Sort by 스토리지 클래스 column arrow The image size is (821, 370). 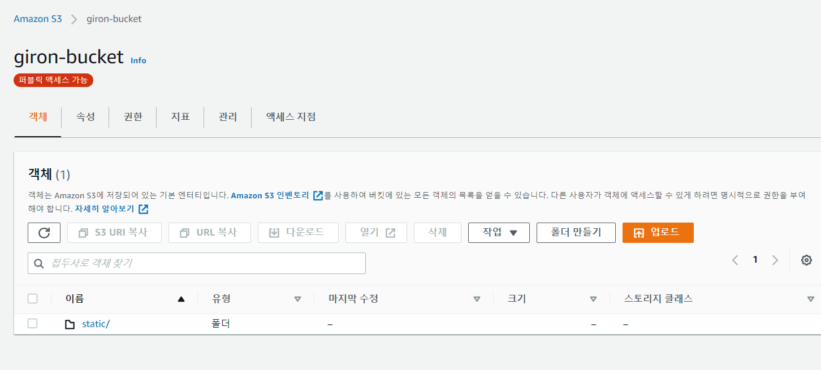[811, 299]
